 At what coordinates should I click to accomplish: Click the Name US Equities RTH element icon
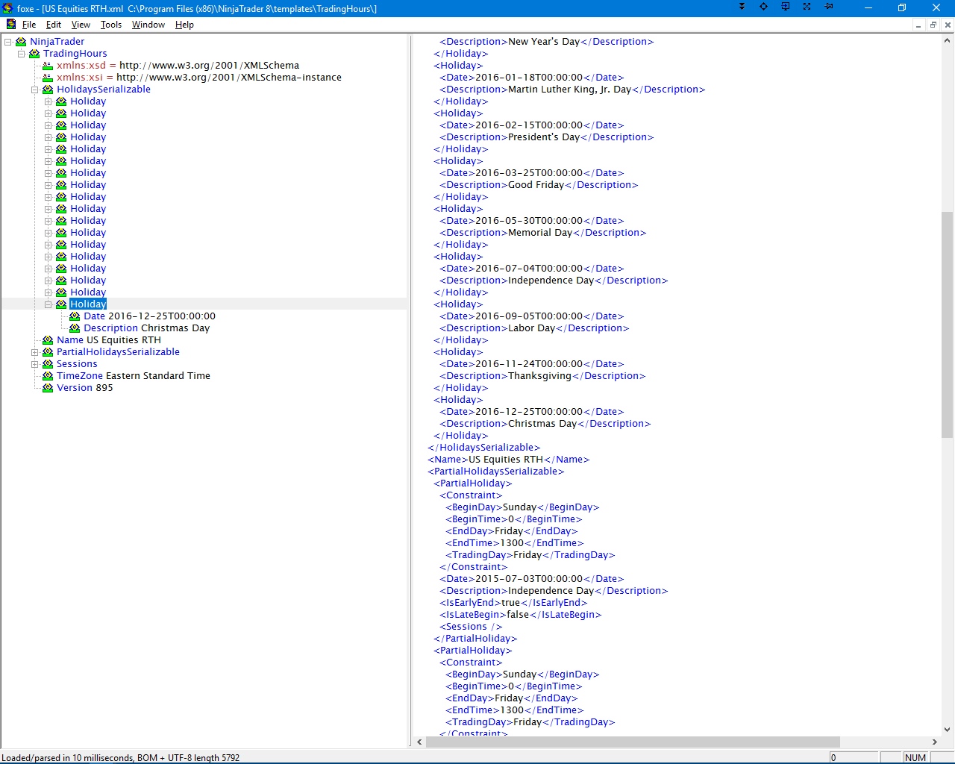click(x=48, y=340)
